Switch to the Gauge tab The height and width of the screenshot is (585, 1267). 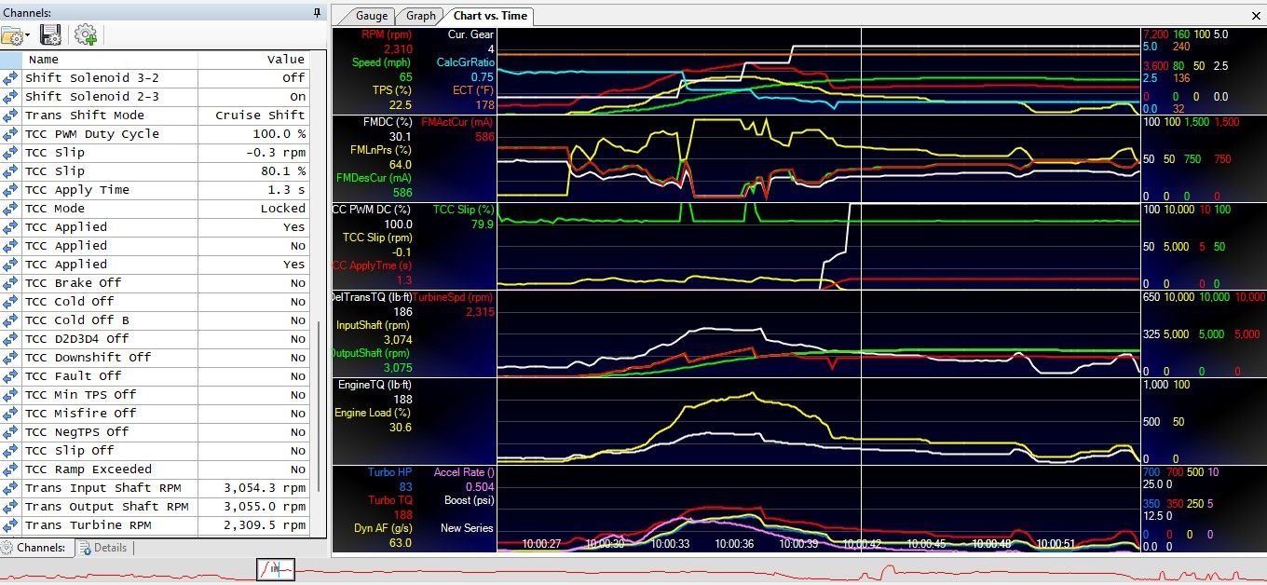(371, 16)
